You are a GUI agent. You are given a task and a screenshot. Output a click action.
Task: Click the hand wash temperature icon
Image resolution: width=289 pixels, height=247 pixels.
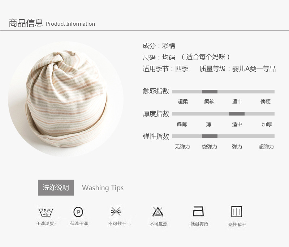tap(46, 212)
